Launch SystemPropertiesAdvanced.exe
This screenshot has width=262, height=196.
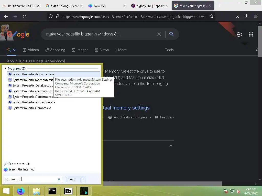point(53,74)
